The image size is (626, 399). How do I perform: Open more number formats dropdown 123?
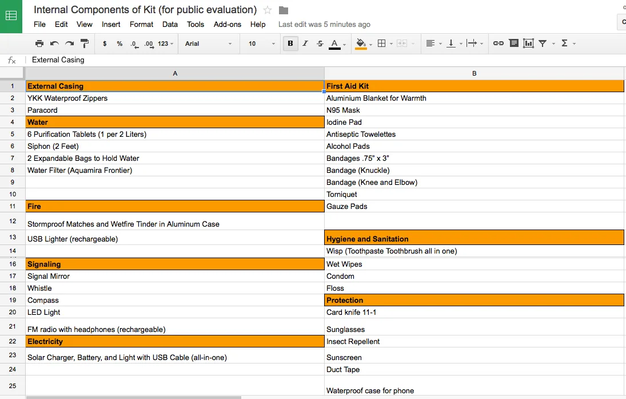point(165,44)
